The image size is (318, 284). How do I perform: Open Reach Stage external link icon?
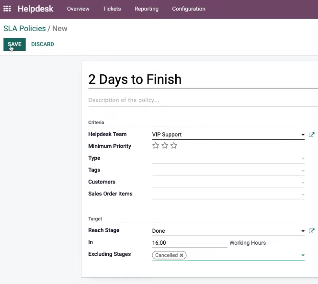(311, 231)
